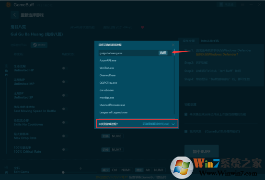The image size is (265, 180).
Task: Toggle the Max Drop Rate switch
Action: (x=65, y=136)
